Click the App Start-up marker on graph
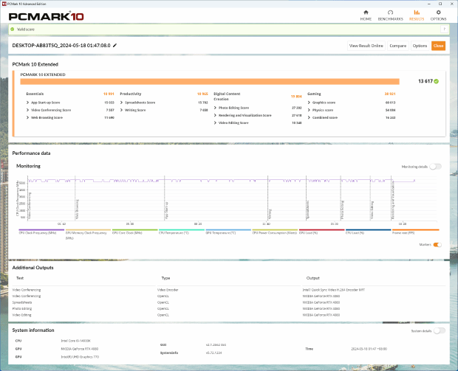 tap(166, 210)
